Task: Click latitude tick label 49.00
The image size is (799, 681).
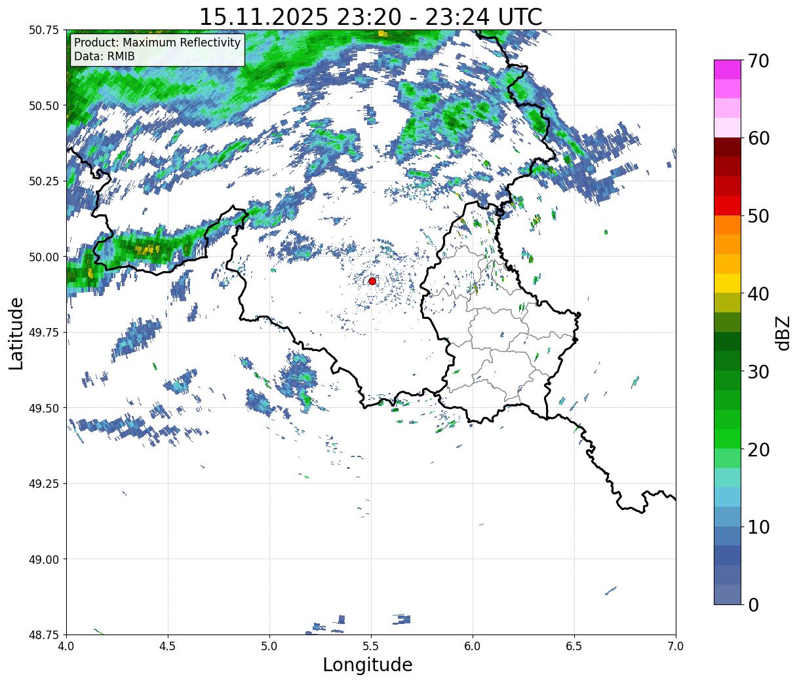Action: coord(44,559)
